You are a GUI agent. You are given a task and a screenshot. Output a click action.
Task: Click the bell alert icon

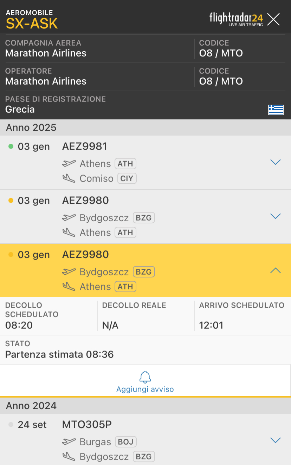click(x=145, y=376)
